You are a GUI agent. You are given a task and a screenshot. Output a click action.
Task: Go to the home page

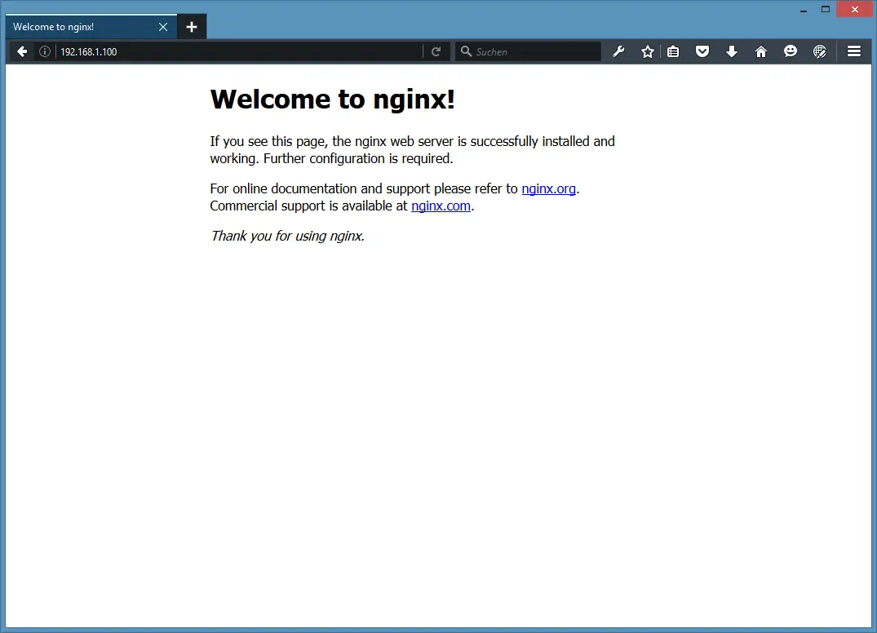pyautogui.click(x=761, y=51)
